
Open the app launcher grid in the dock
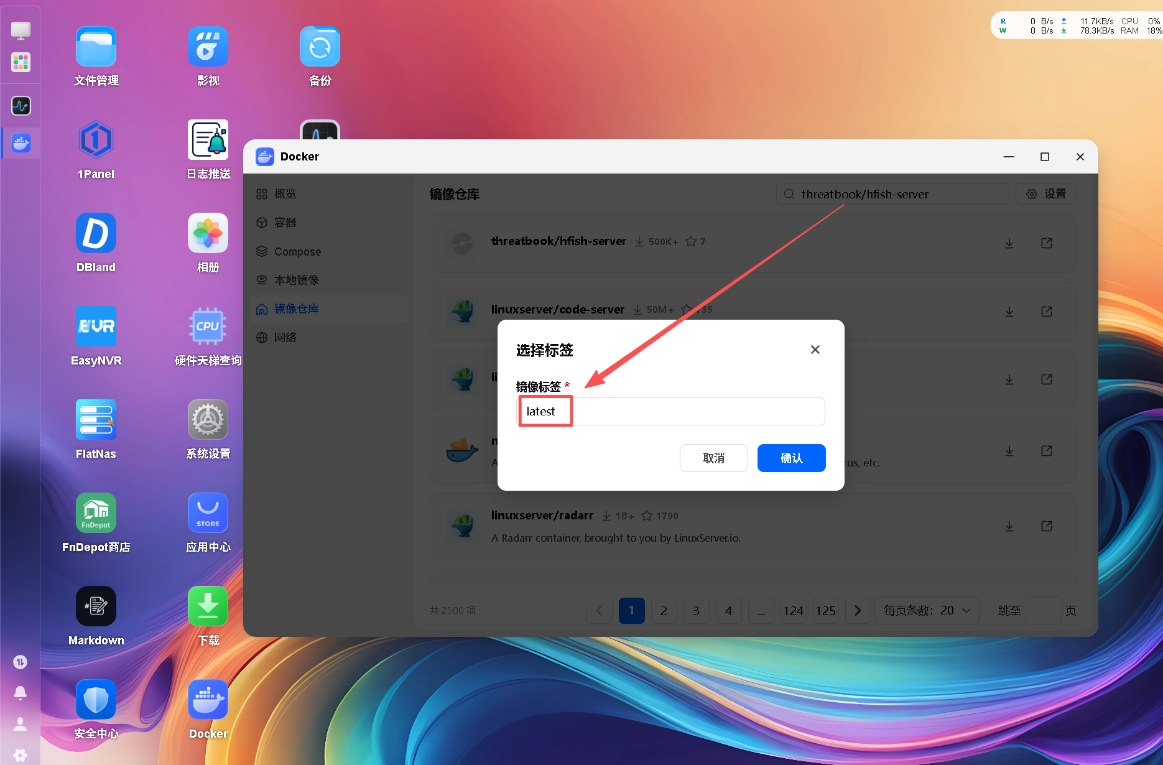(21, 62)
